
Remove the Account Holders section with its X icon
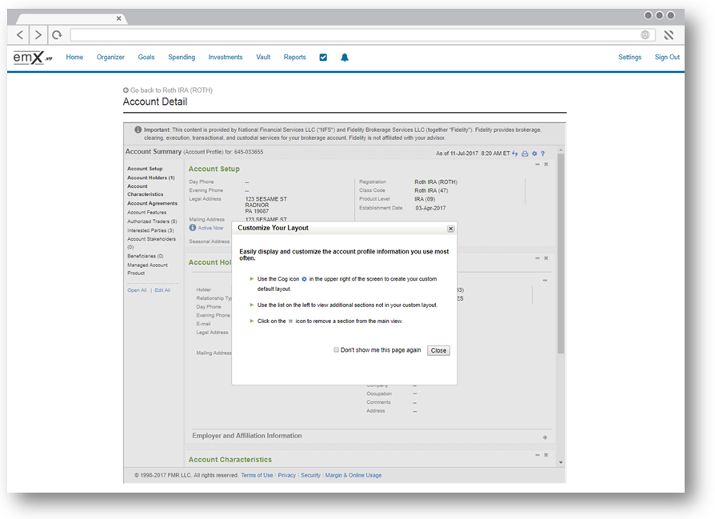pos(545,258)
